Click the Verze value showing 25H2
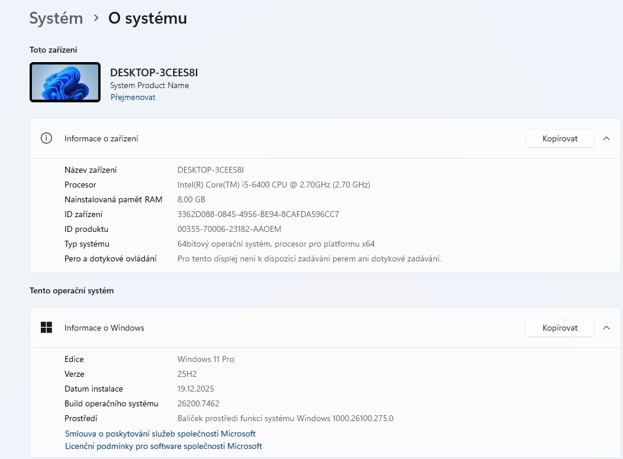The image size is (623, 459). pos(188,374)
